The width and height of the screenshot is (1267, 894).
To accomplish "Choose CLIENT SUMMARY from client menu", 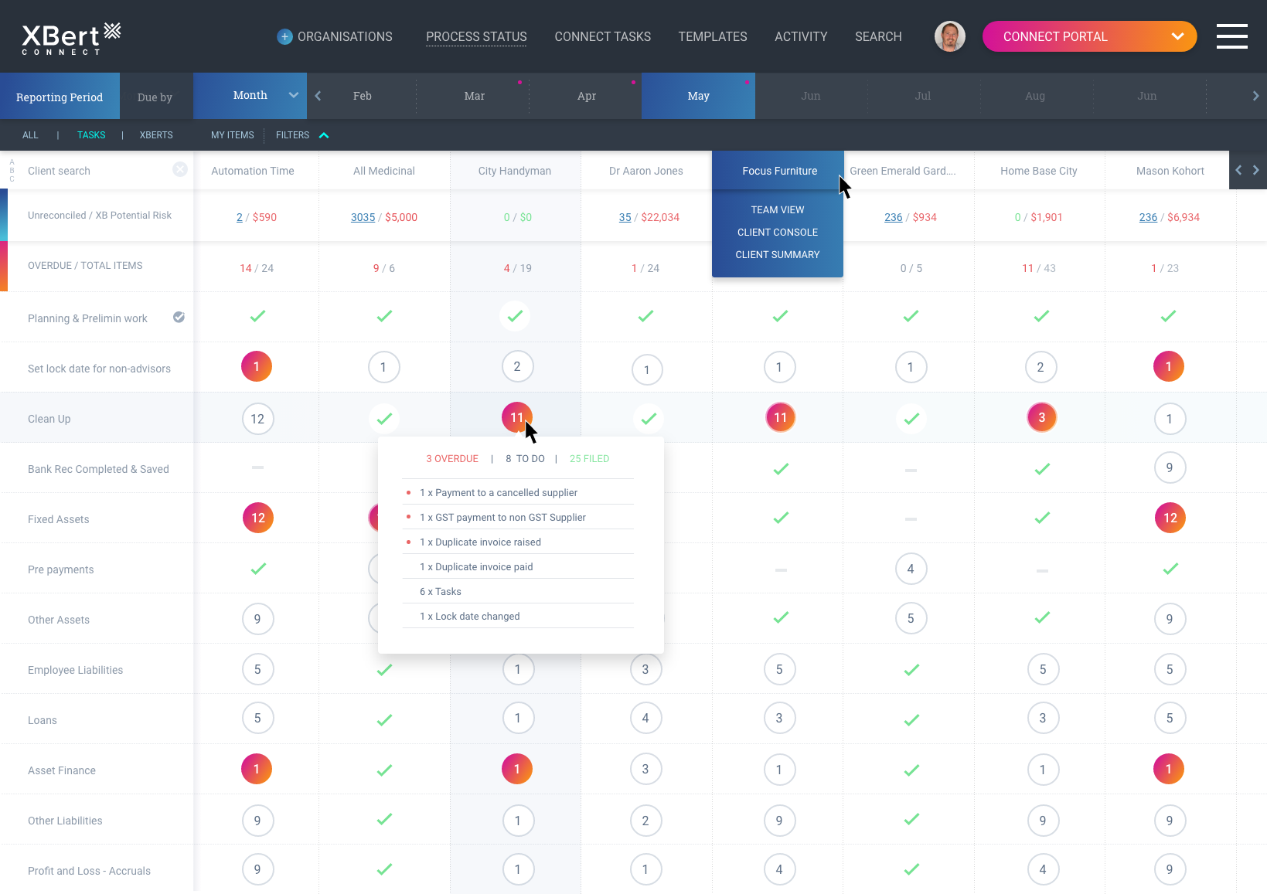I will (x=778, y=255).
